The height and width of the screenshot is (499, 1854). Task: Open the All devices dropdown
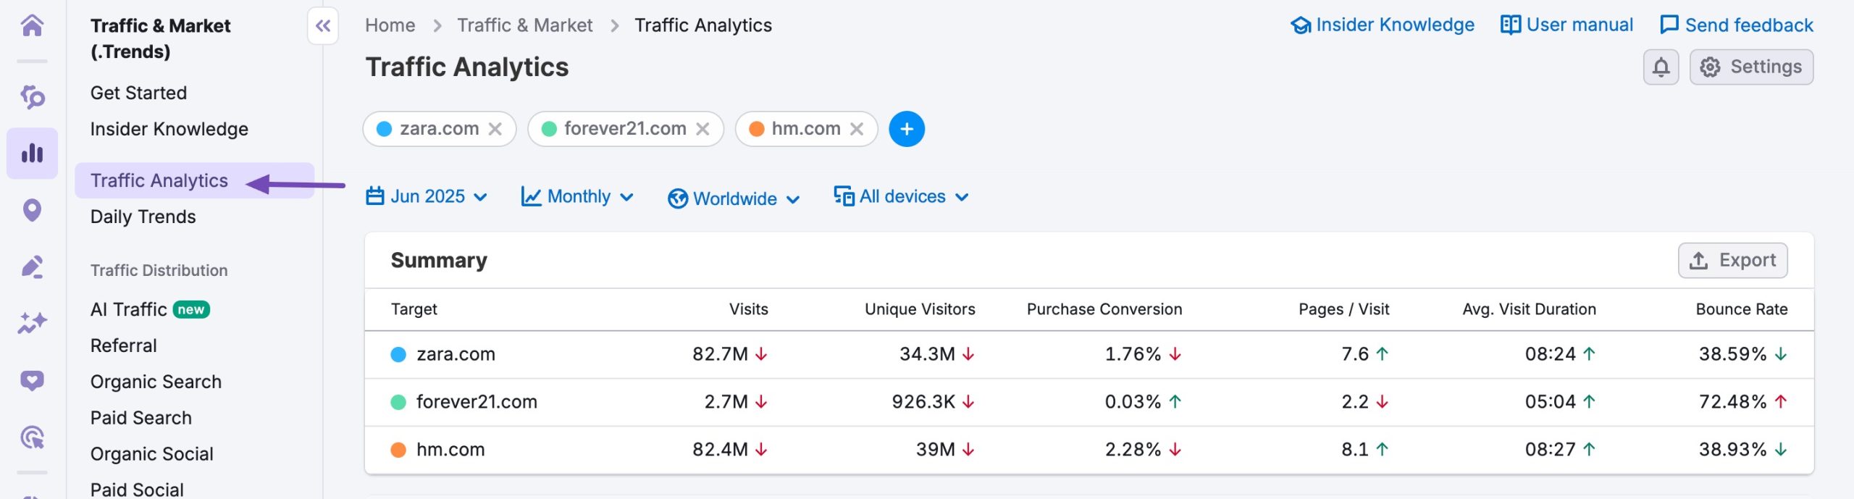tap(902, 196)
